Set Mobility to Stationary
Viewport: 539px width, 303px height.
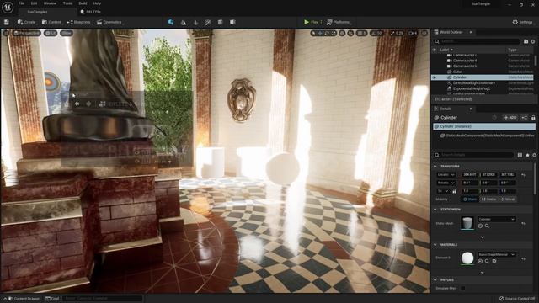click(488, 199)
